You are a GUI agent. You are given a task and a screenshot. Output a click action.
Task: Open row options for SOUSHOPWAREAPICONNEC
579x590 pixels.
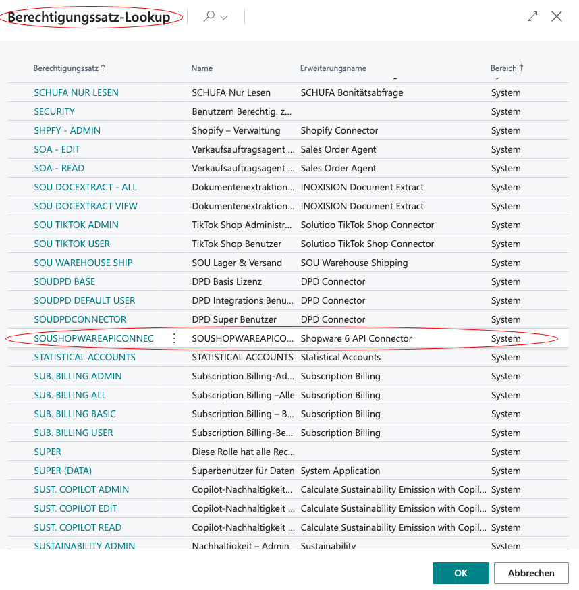click(174, 338)
